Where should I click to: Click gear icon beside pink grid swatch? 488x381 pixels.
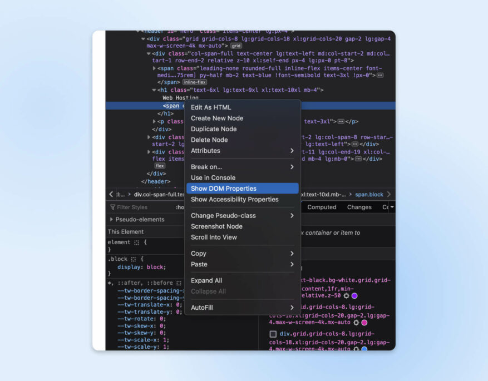click(x=356, y=323)
